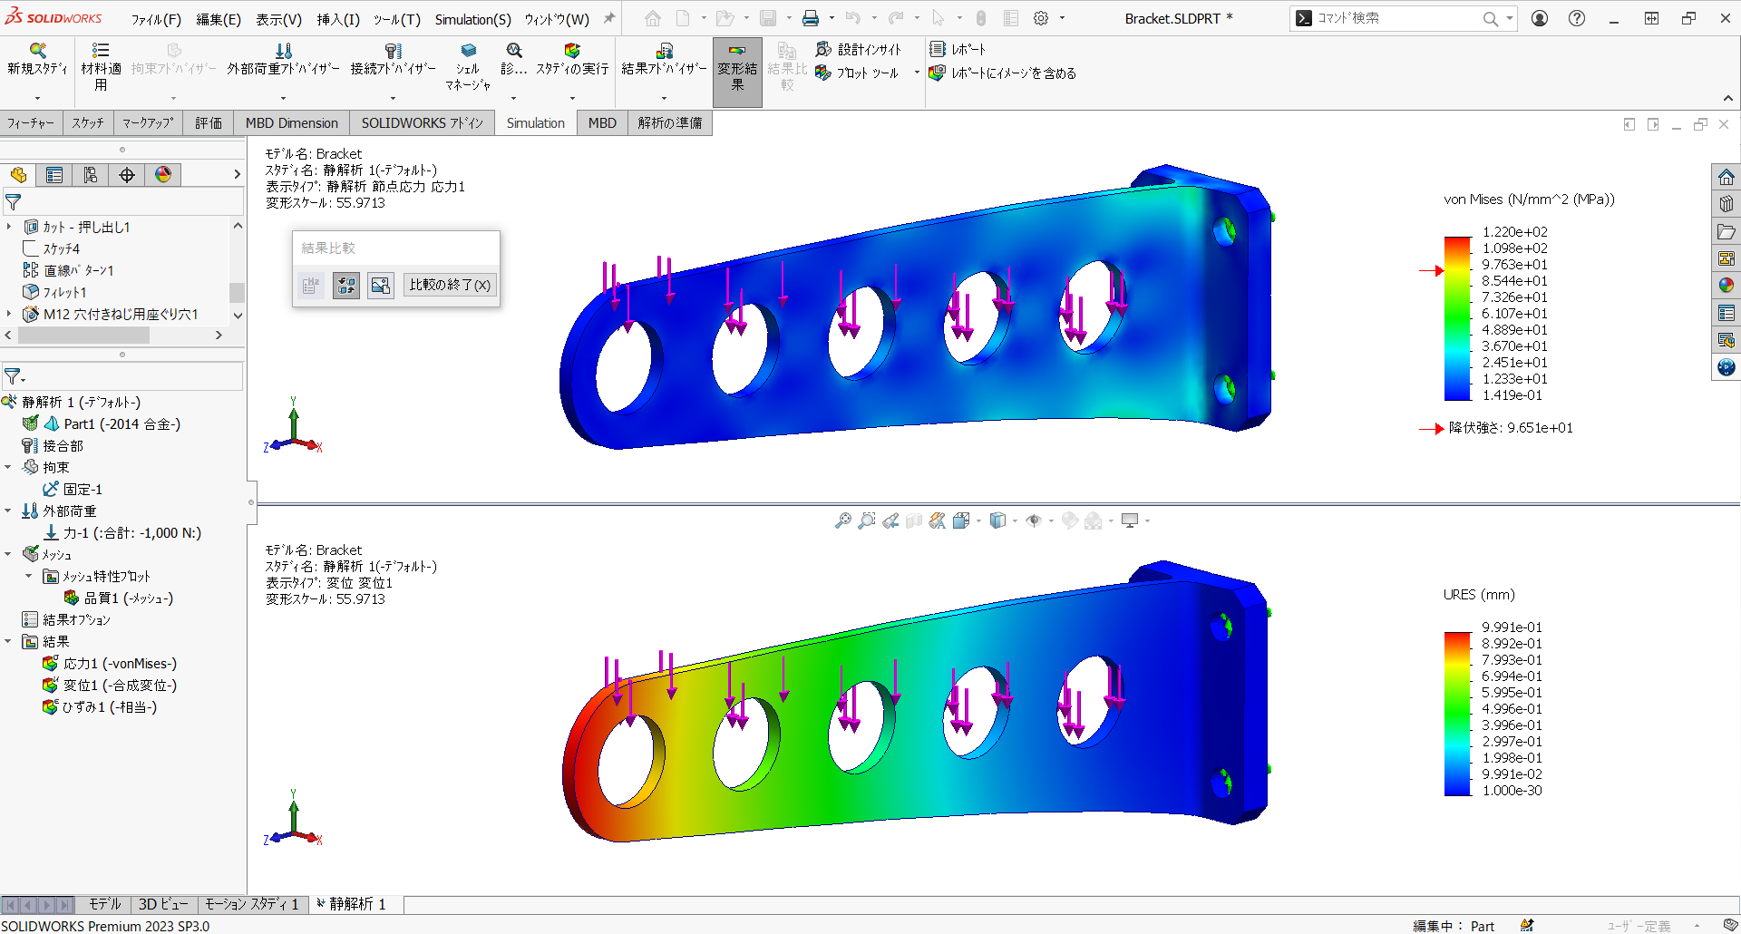This screenshot has width=1741, height=934.
Task: Click 比較の終了(X) button
Action: pos(450,285)
